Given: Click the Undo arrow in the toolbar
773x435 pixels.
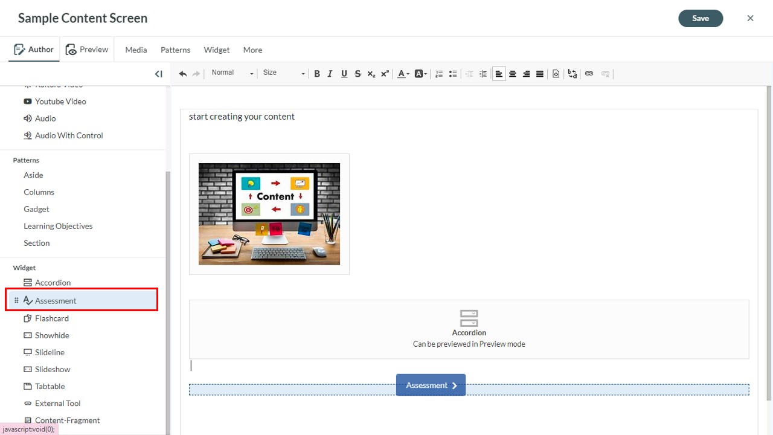Looking at the screenshot, I should click(x=183, y=74).
